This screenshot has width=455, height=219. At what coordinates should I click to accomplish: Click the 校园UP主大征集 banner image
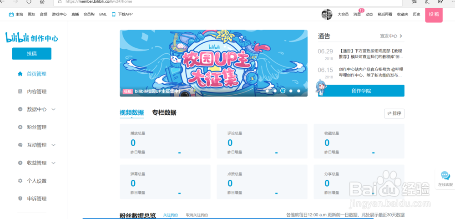[x=213, y=63]
